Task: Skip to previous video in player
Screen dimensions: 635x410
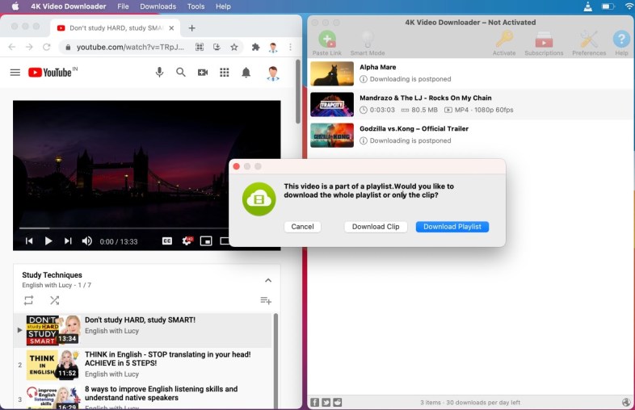Action: click(x=29, y=241)
